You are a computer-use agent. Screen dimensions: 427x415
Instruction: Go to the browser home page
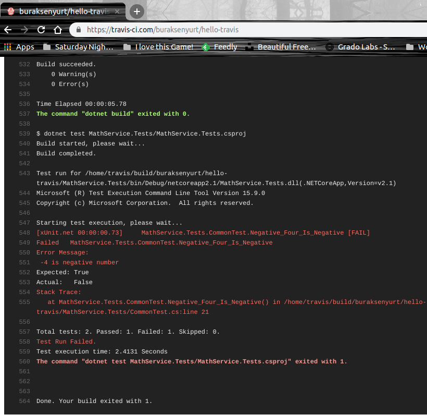point(58,30)
